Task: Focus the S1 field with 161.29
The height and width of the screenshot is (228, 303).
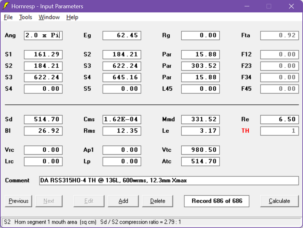Action: [43, 54]
